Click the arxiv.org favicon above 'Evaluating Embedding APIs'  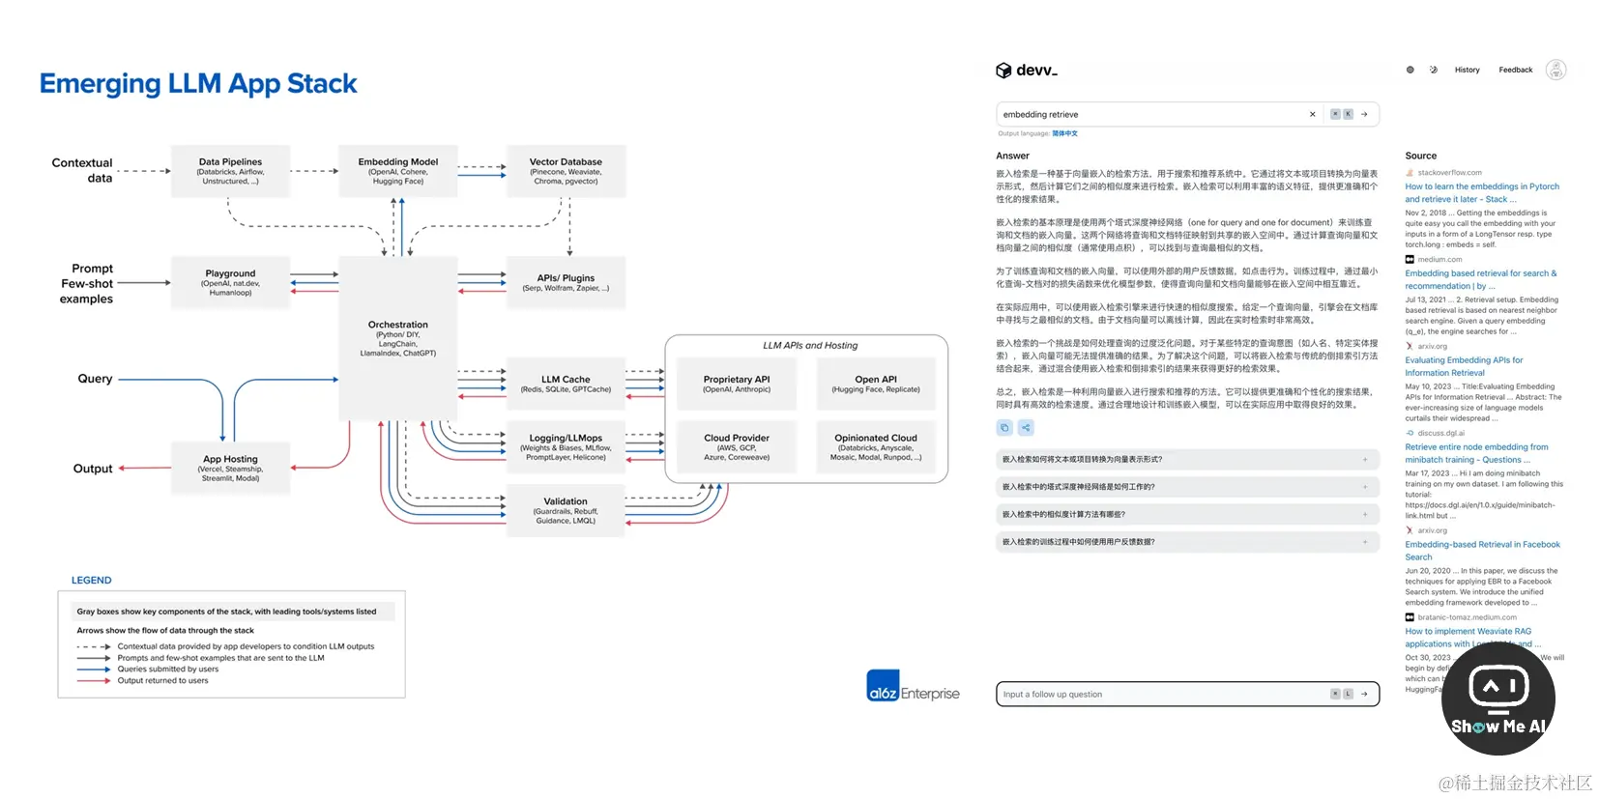[x=1410, y=346]
